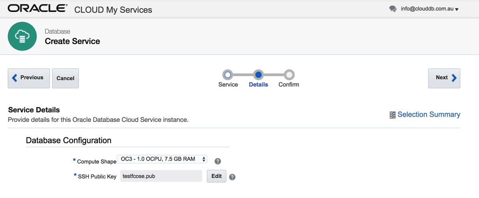The height and width of the screenshot is (198, 479).
Task: Select the Confirm step circle
Action: tap(289, 75)
